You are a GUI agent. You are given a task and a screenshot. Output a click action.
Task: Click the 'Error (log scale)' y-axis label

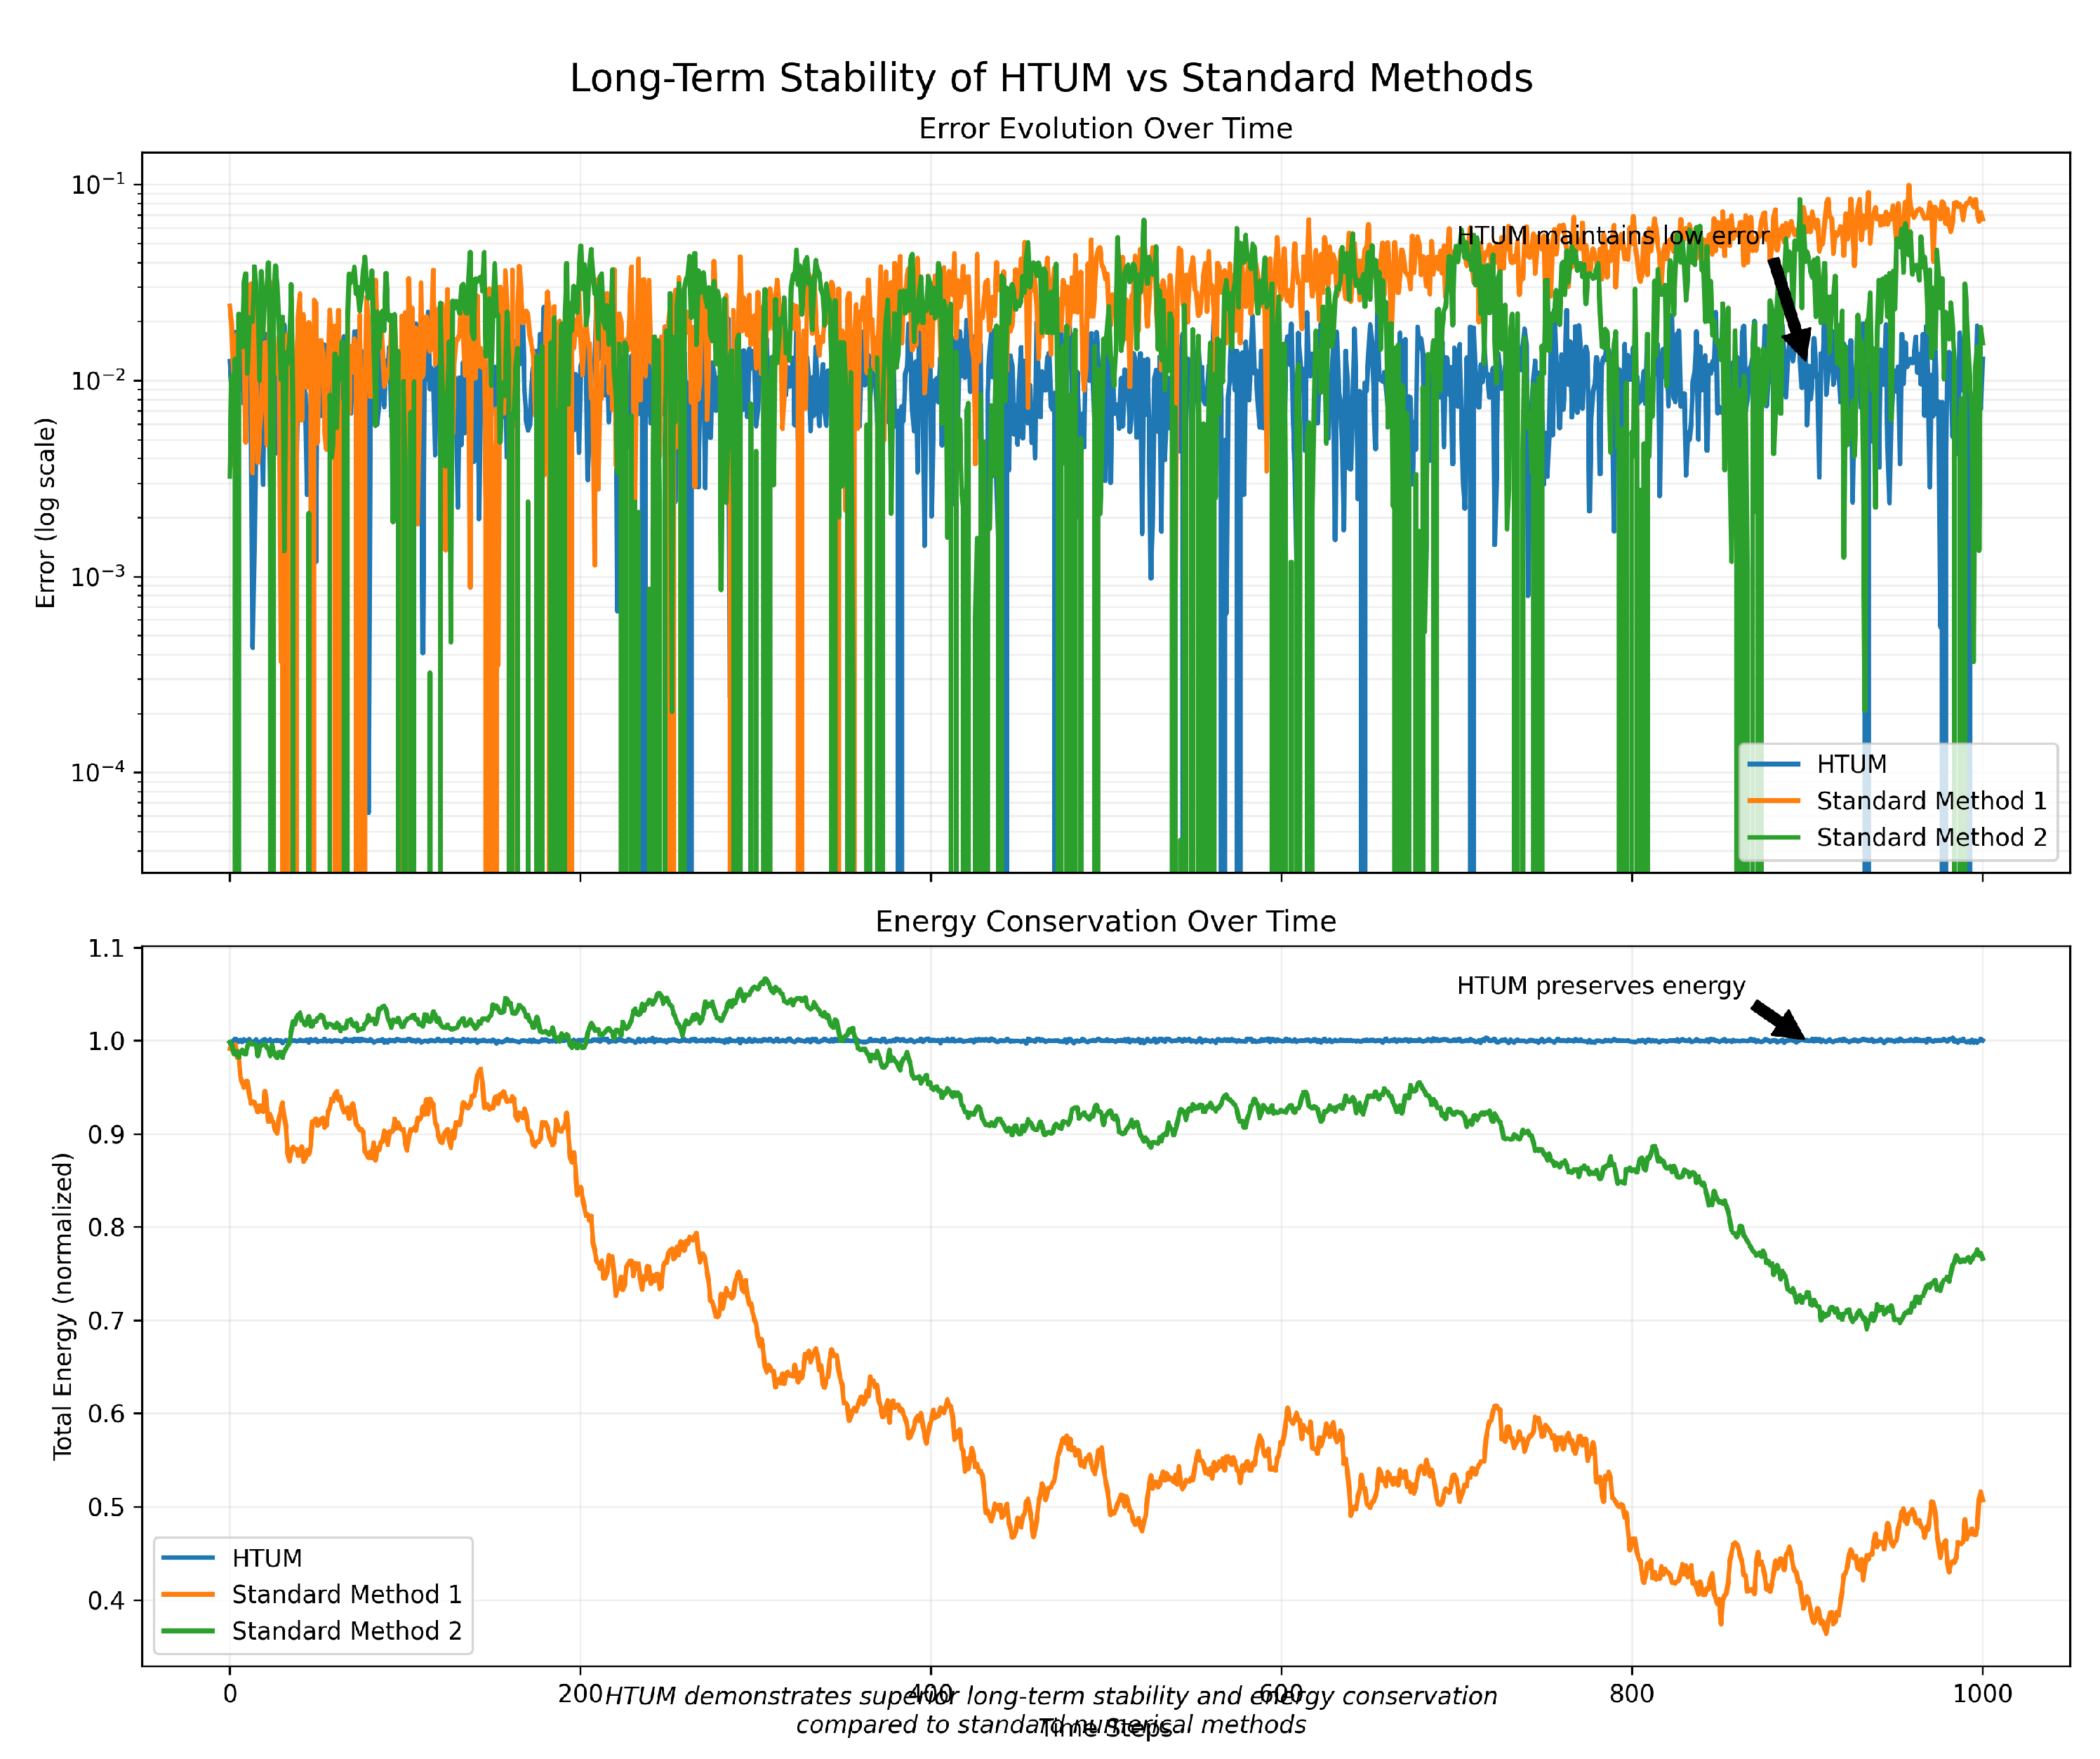[x=46, y=513]
